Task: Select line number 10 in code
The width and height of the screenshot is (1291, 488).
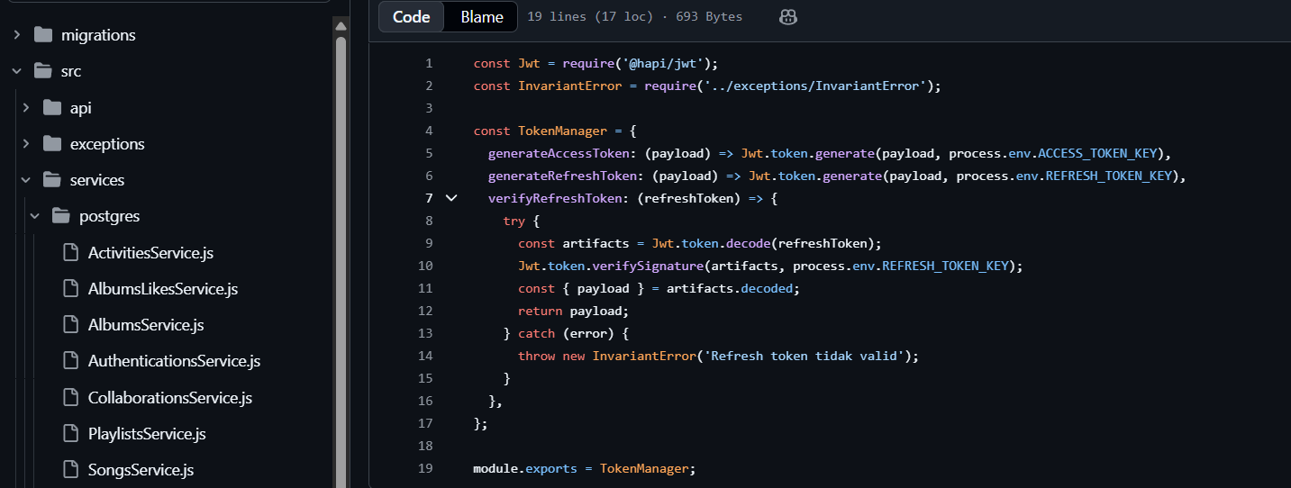Action: pyautogui.click(x=425, y=266)
